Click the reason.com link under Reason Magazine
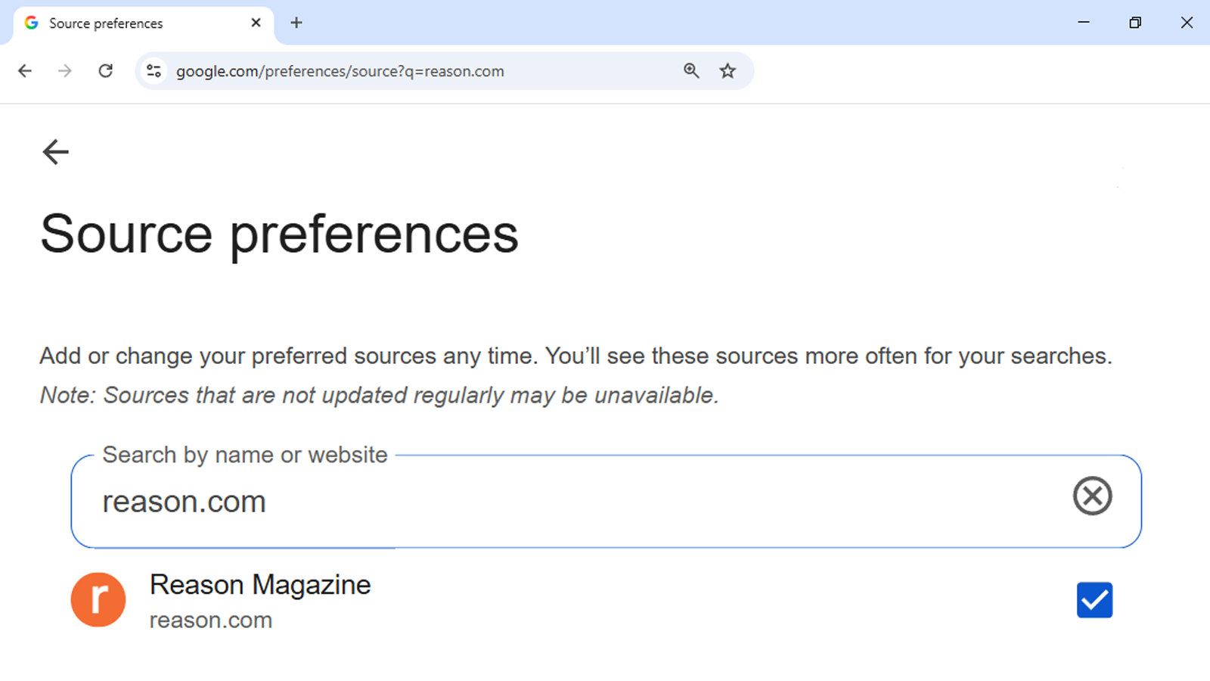1210x681 pixels. coord(210,620)
